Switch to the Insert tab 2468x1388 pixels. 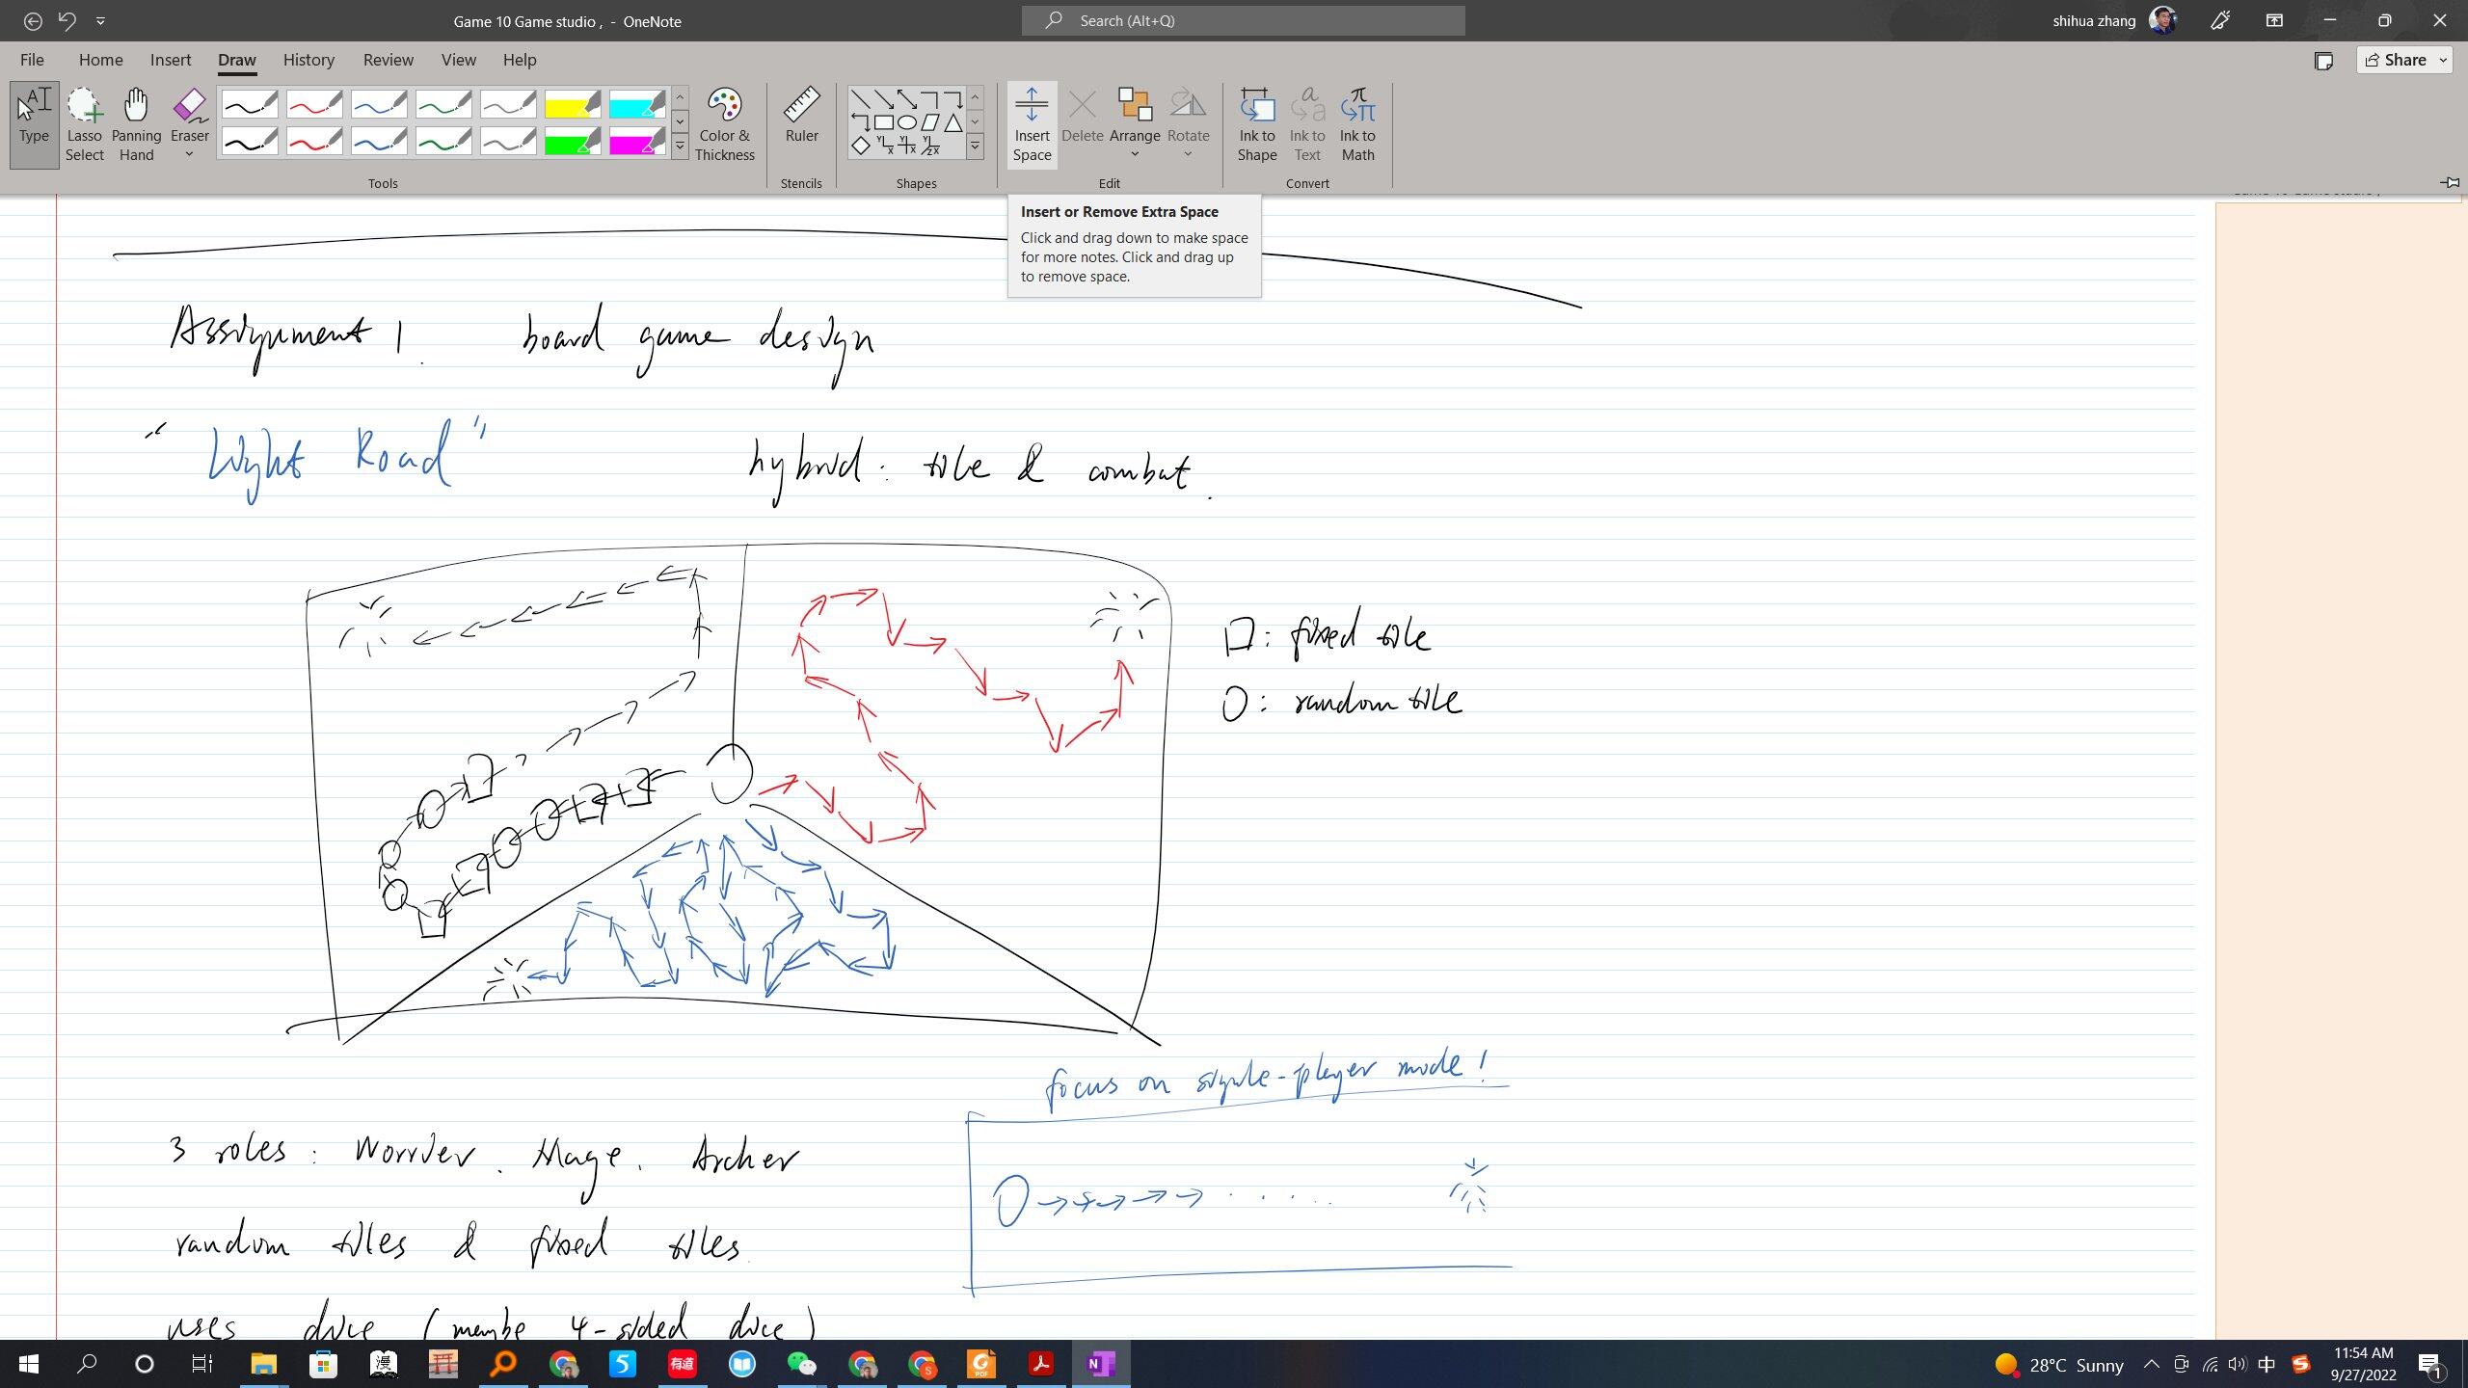(170, 60)
